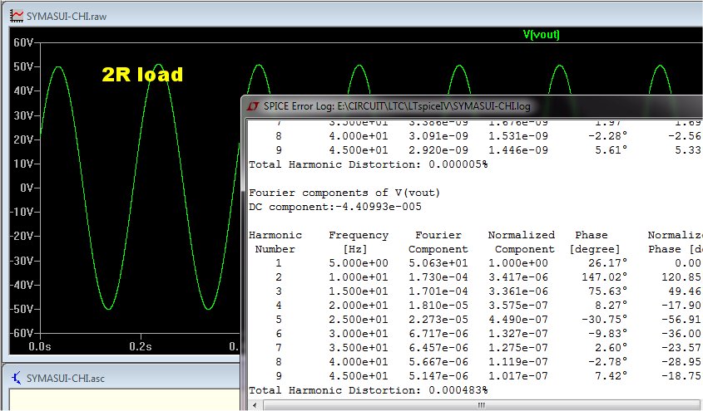703x411 pixels.
Task: Click the value 3.091e-09 in upper table
Action: pos(438,136)
